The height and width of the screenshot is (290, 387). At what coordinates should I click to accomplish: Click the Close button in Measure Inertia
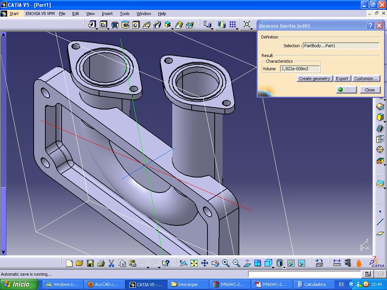click(x=370, y=90)
